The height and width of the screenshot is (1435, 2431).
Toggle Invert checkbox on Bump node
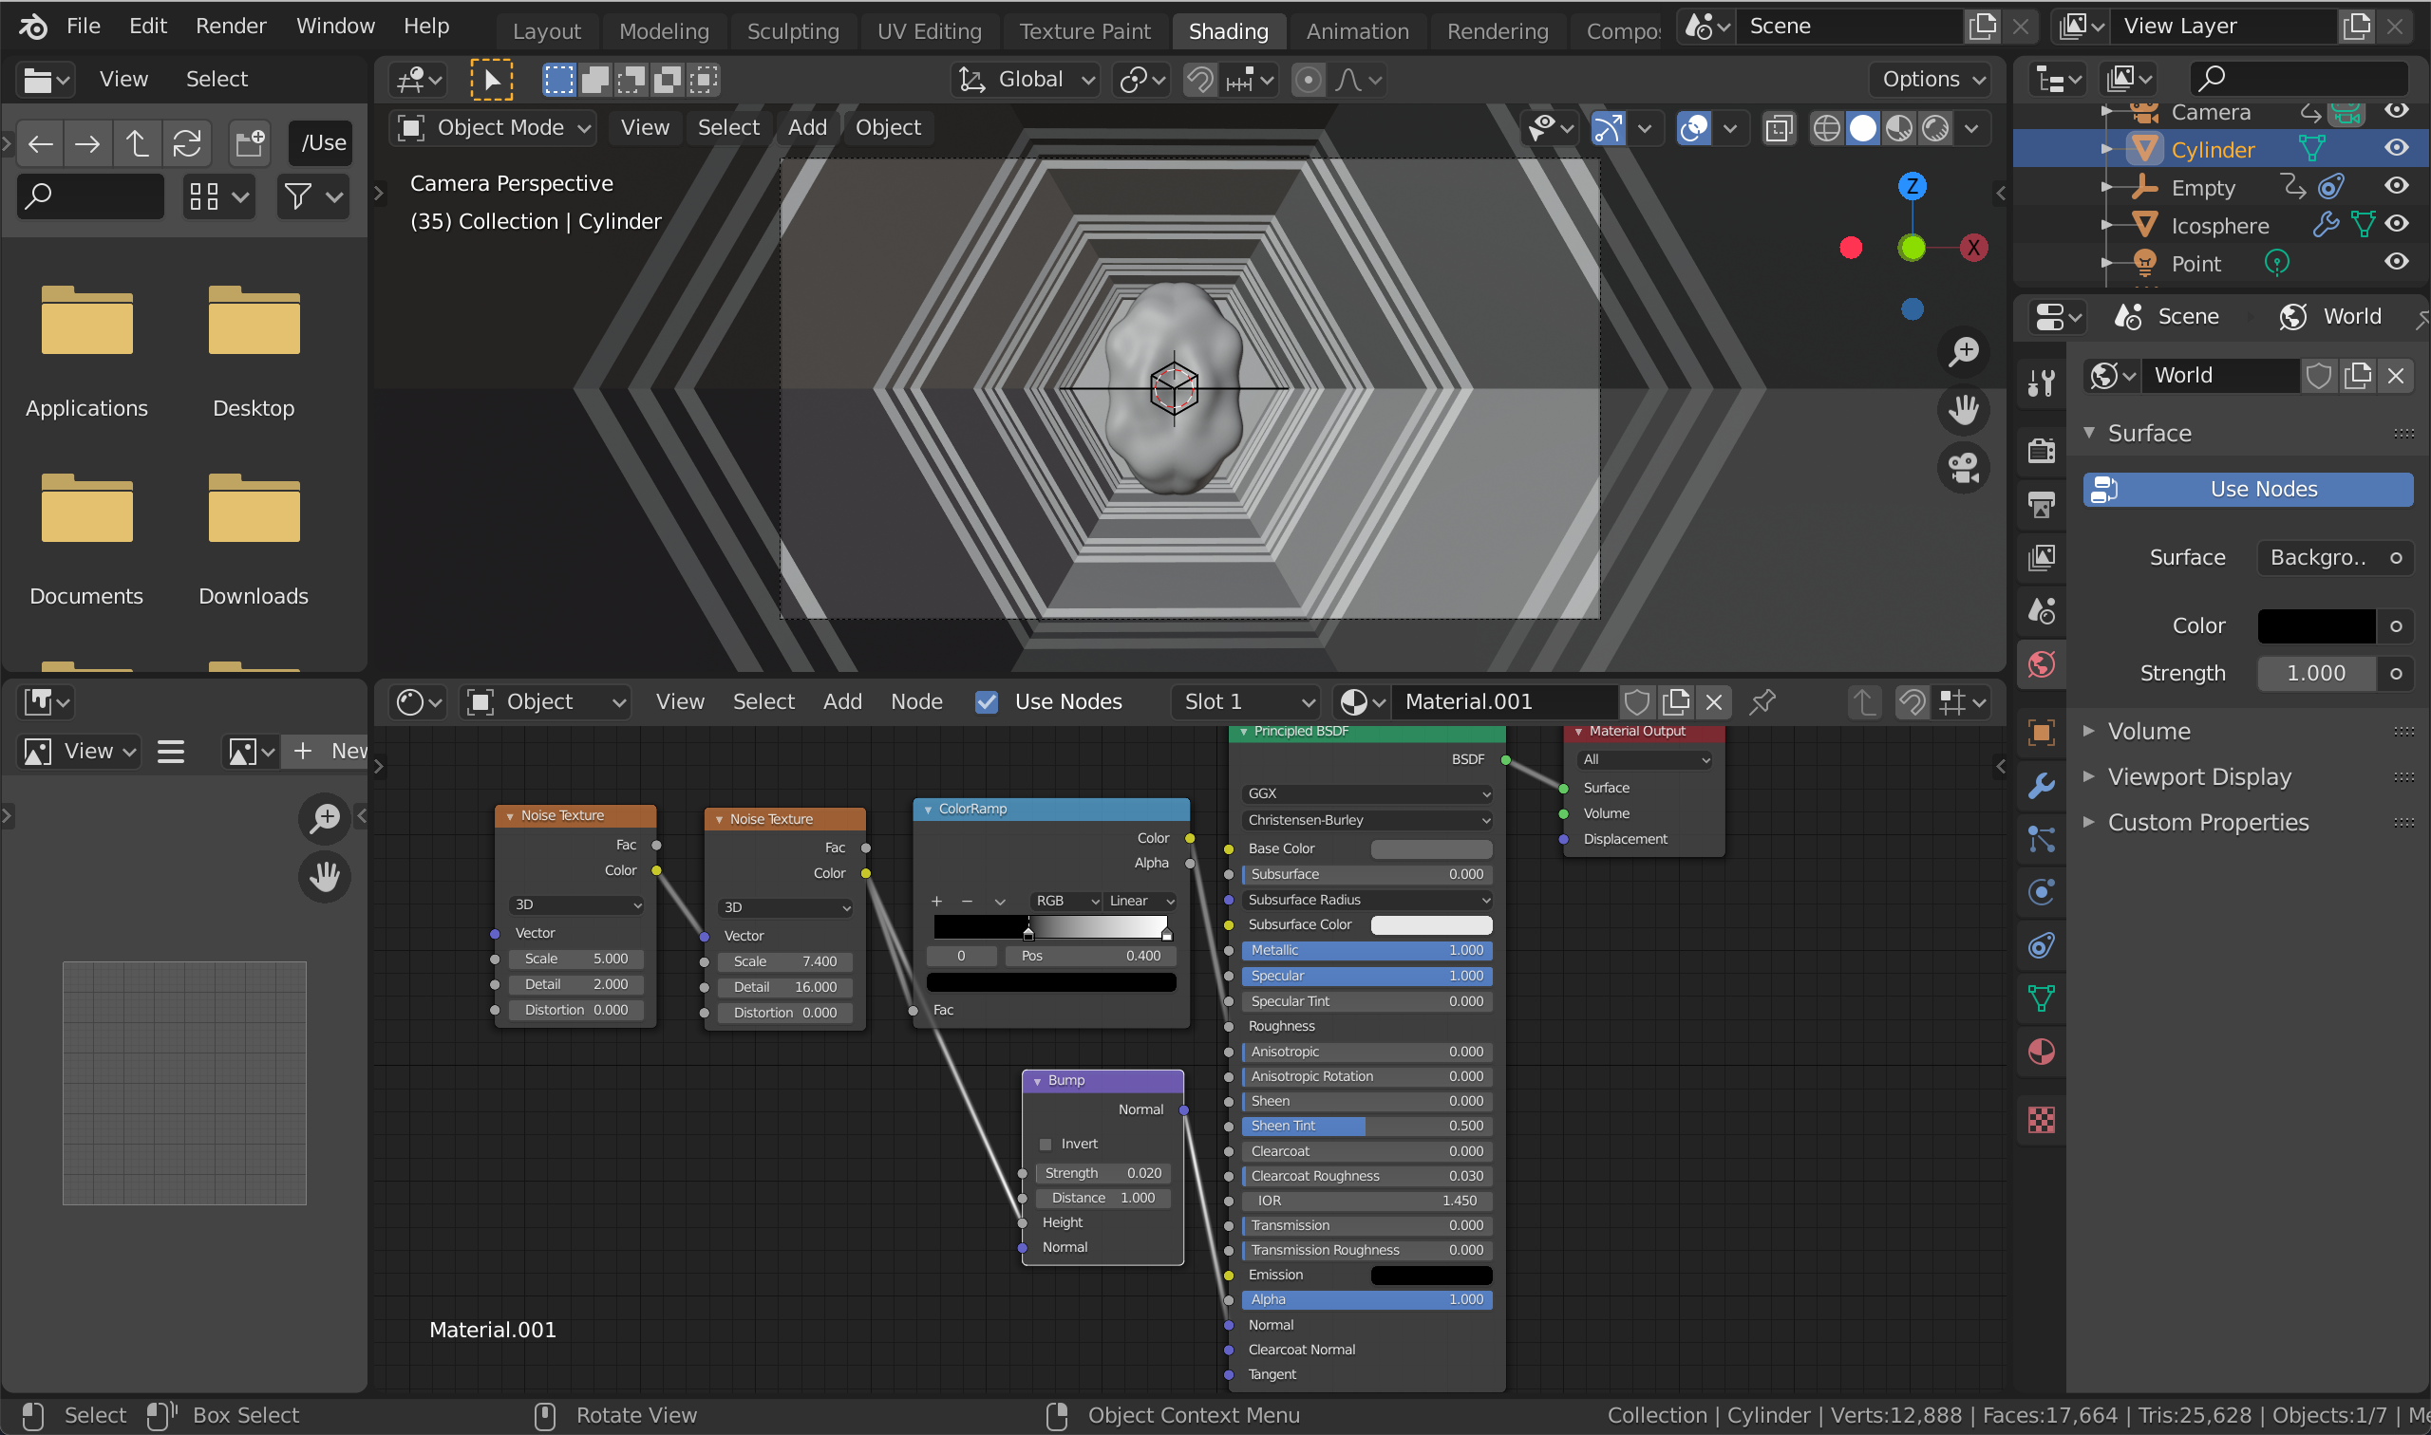click(1045, 1144)
